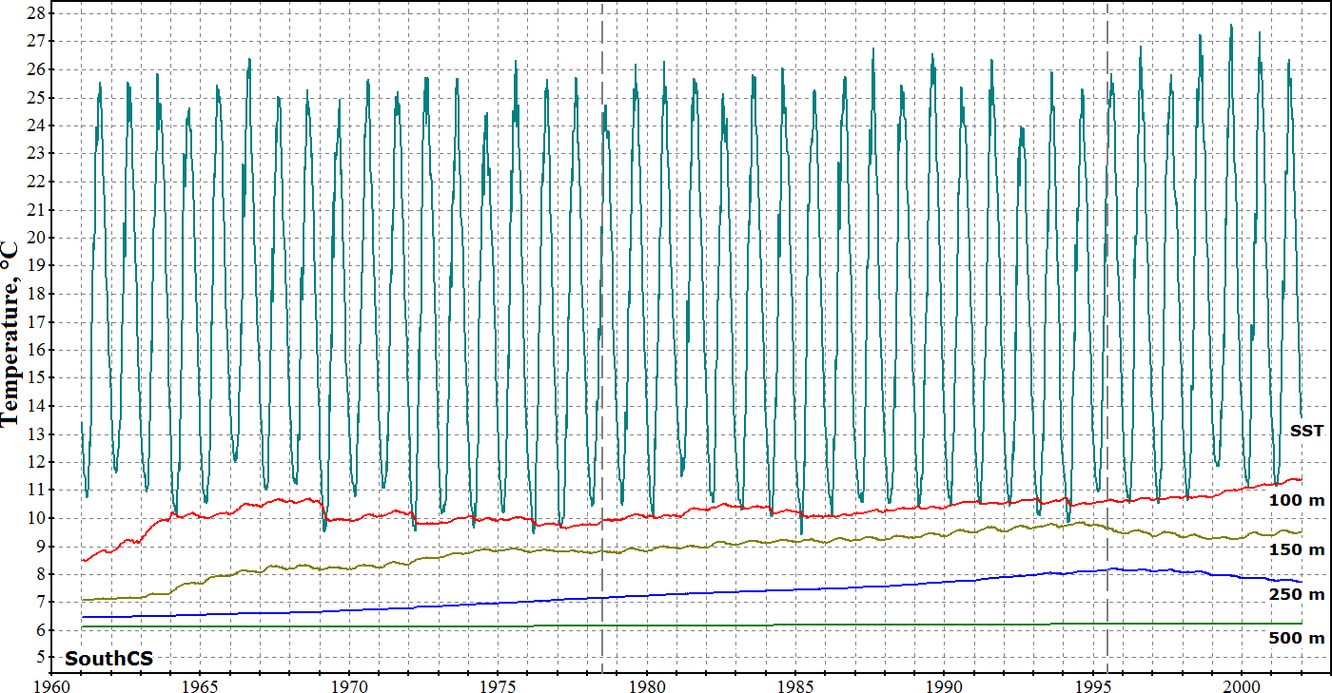Select the 1975 year tick label
Screen dimensions: 1332x693
click(499, 685)
